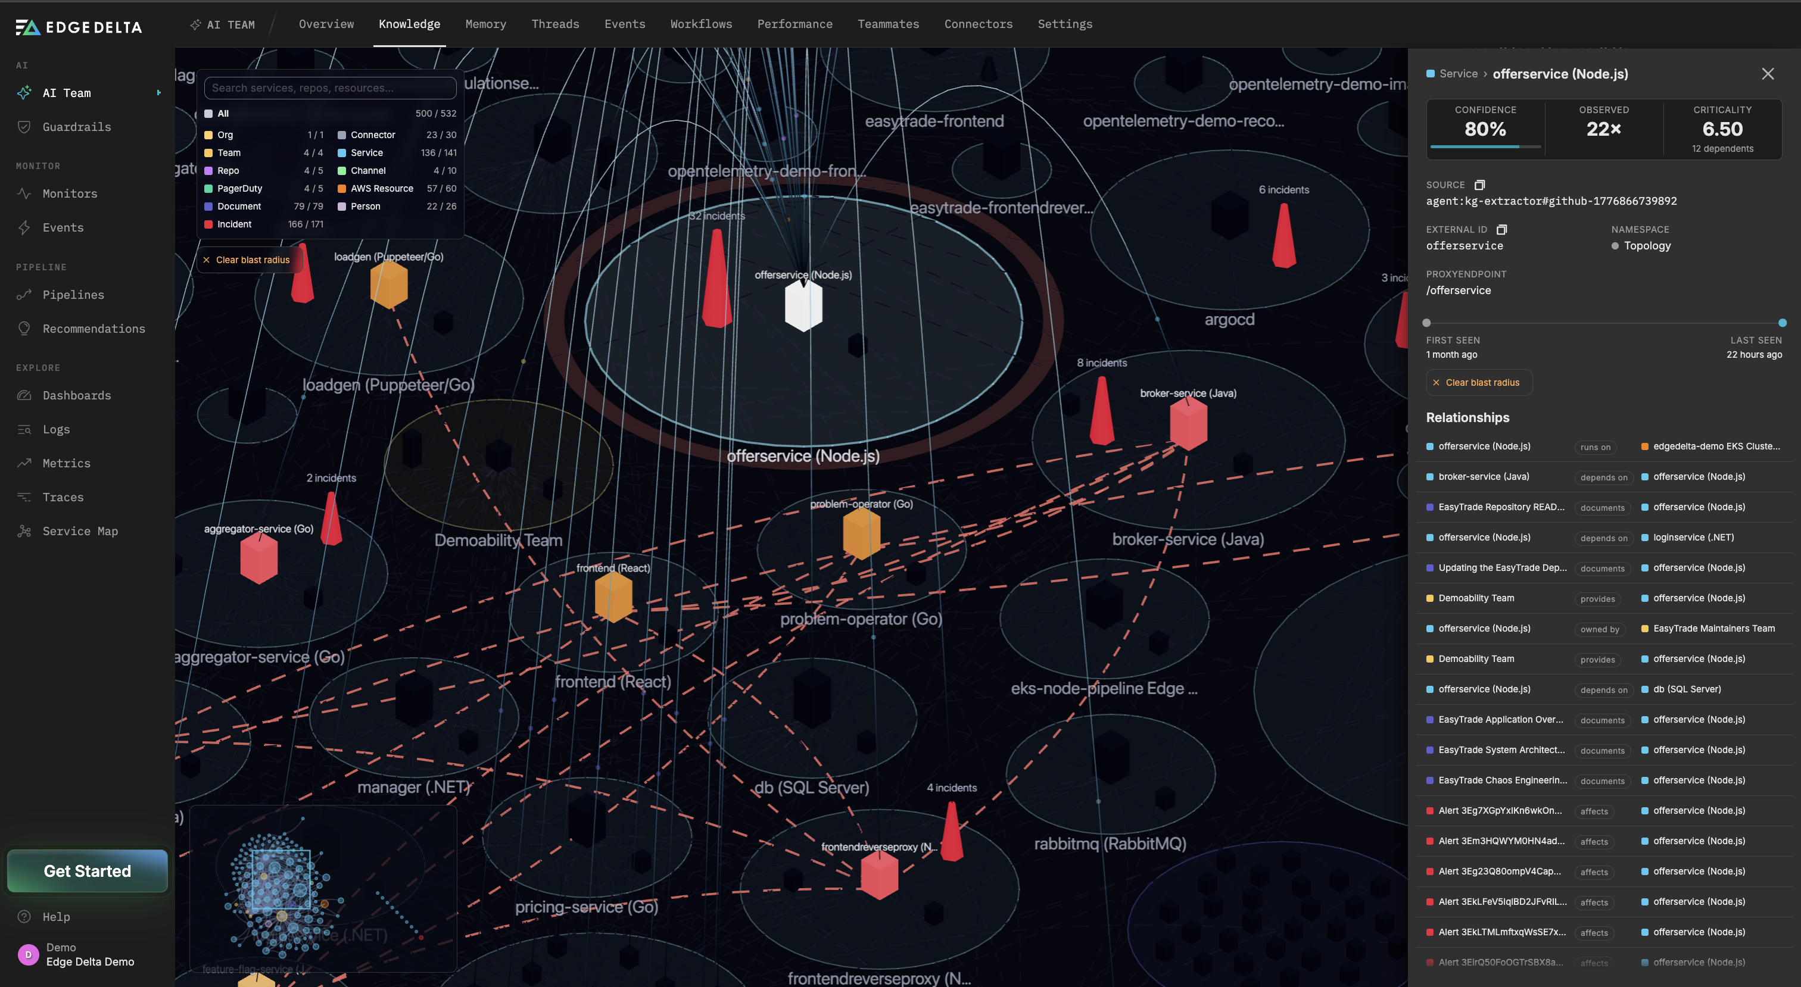This screenshot has width=1801, height=987.
Task: Select the frontendreverseproxy red hexagon node
Action: coord(880,874)
